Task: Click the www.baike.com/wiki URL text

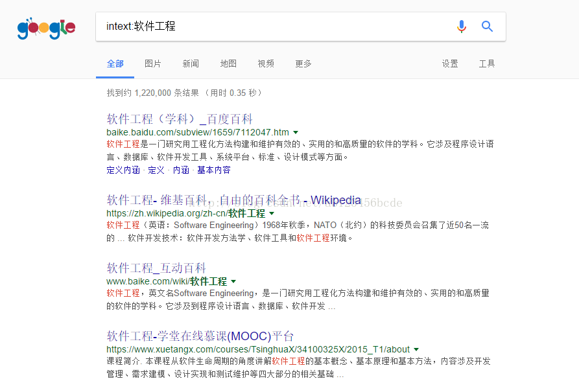Action: 167,281
